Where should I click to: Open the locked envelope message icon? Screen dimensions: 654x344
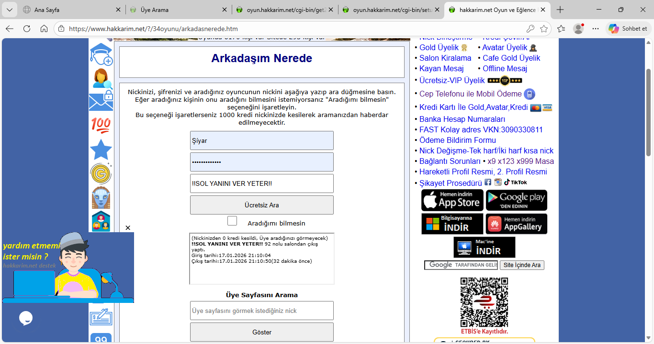click(101, 102)
